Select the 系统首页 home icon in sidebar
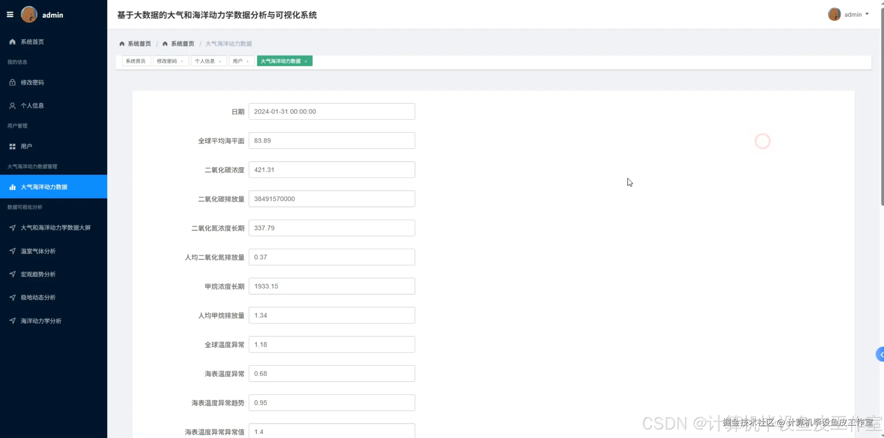The image size is (884, 438). [12, 41]
